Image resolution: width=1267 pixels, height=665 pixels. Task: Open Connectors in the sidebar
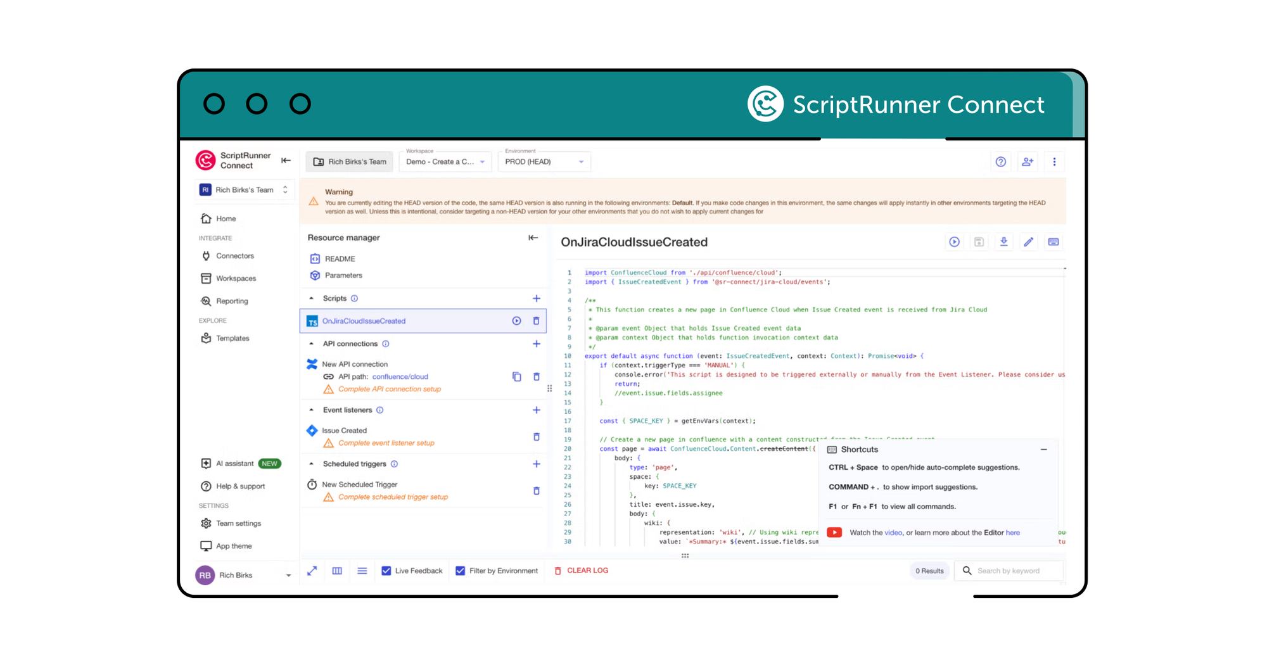coord(227,256)
